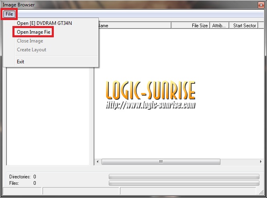
Task: Click the horizontal scrollbar right arrow
Action: 261,162
